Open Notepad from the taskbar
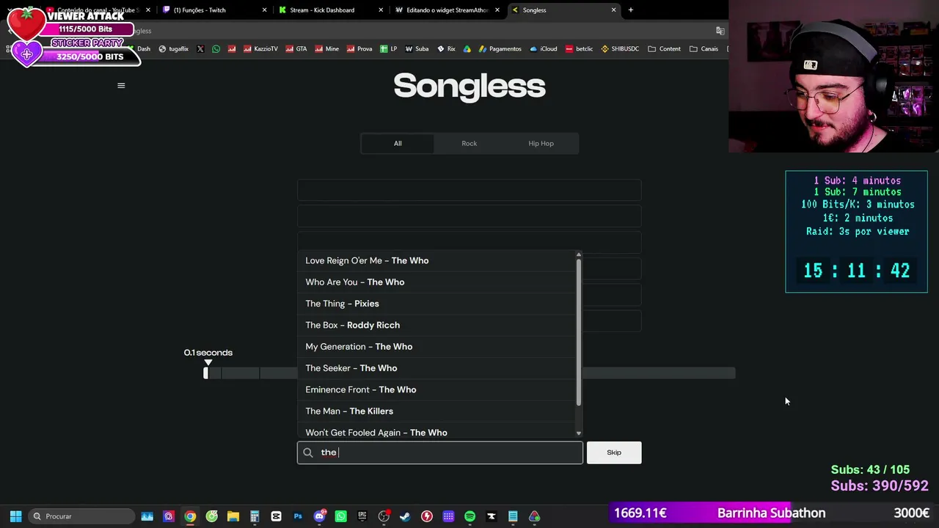Image resolution: width=939 pixels, height=528 pixels. point(513,516)
